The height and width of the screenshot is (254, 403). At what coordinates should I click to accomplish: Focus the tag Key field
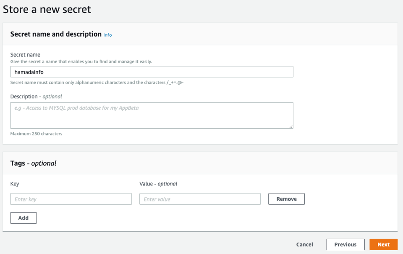pyautogui.click(x=71, y=198)
